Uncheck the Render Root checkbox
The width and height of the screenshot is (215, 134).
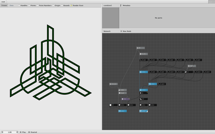click(x=71, y=5)
